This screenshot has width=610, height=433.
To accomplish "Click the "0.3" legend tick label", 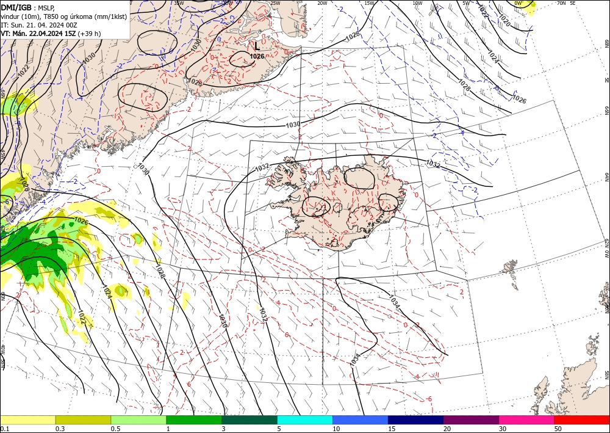I will tap(60, 429).
